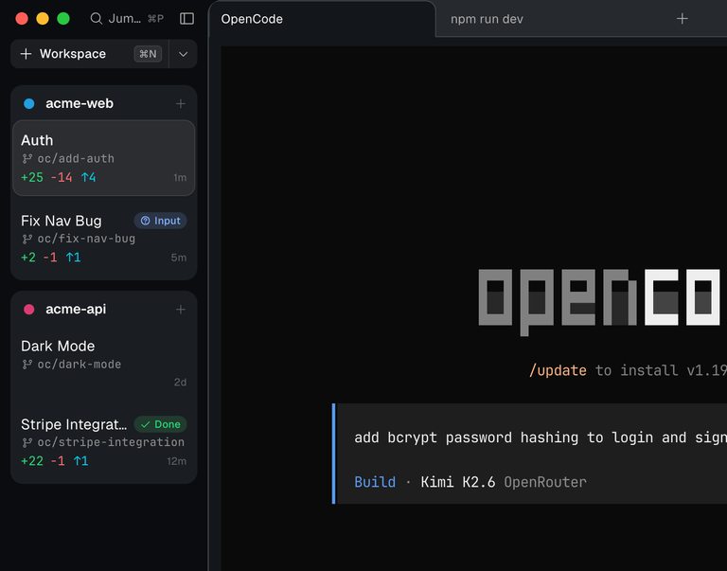Click the oc/fix-nav-bug branch name
This screenshot has height=571, width=727.
86,239
